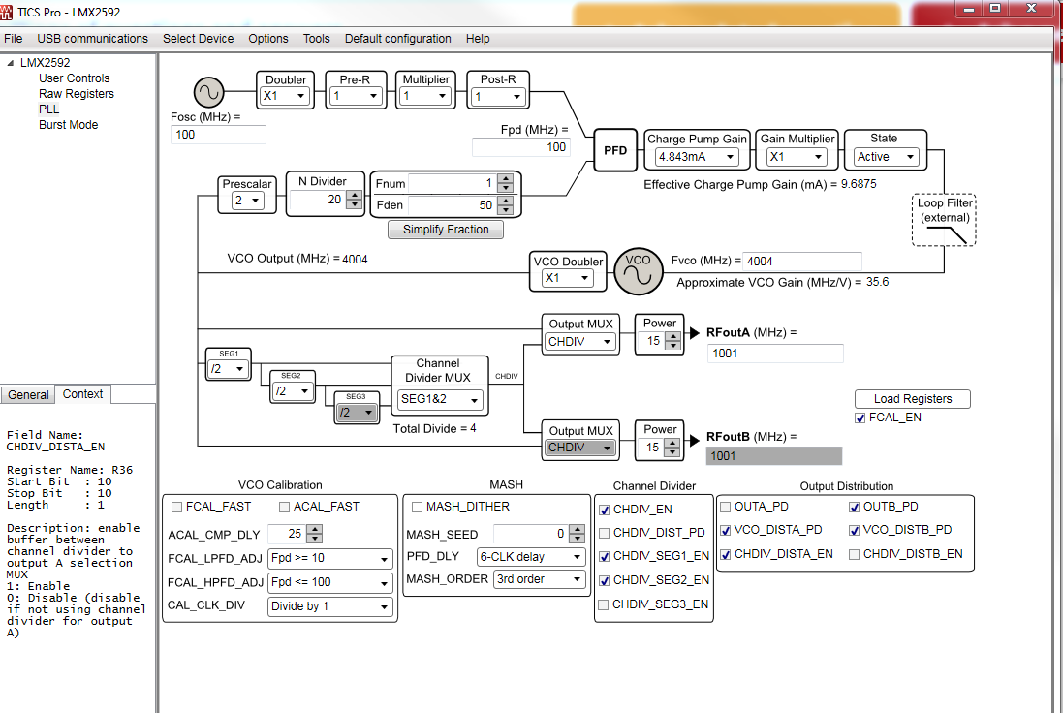Screen dimensions: 1063x713
Task: Increase ACAL_CMP_DLY value
Action: (x=314, y=529)
